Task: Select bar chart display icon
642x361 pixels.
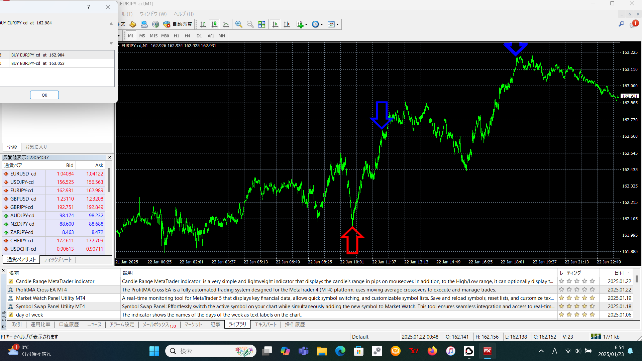Action: click(203, 24)
